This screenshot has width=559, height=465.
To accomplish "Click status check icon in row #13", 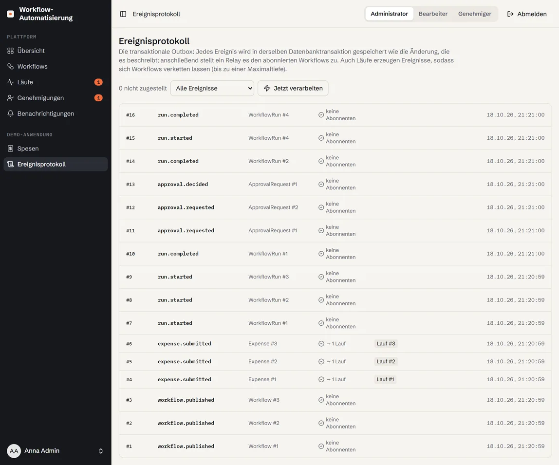I will click(321, 185).
